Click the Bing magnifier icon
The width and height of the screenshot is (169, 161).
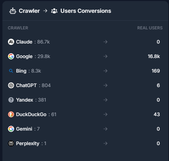11,71
